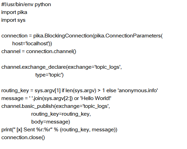Click the type='topic' argument
Image resolution: width=187 pixels, height=149 pixels.
click(x=48, y=75)
